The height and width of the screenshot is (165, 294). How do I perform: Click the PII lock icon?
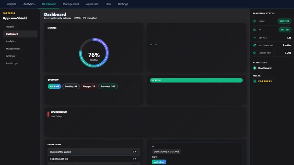pyautogui.click(x=254, y=30)
